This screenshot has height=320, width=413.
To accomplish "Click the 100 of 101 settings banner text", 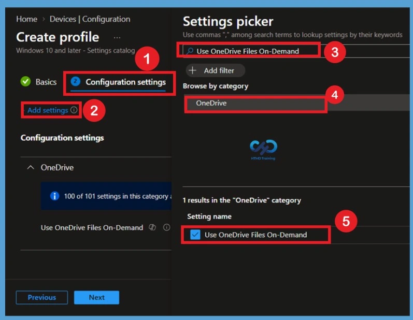I will click(118, 196).
